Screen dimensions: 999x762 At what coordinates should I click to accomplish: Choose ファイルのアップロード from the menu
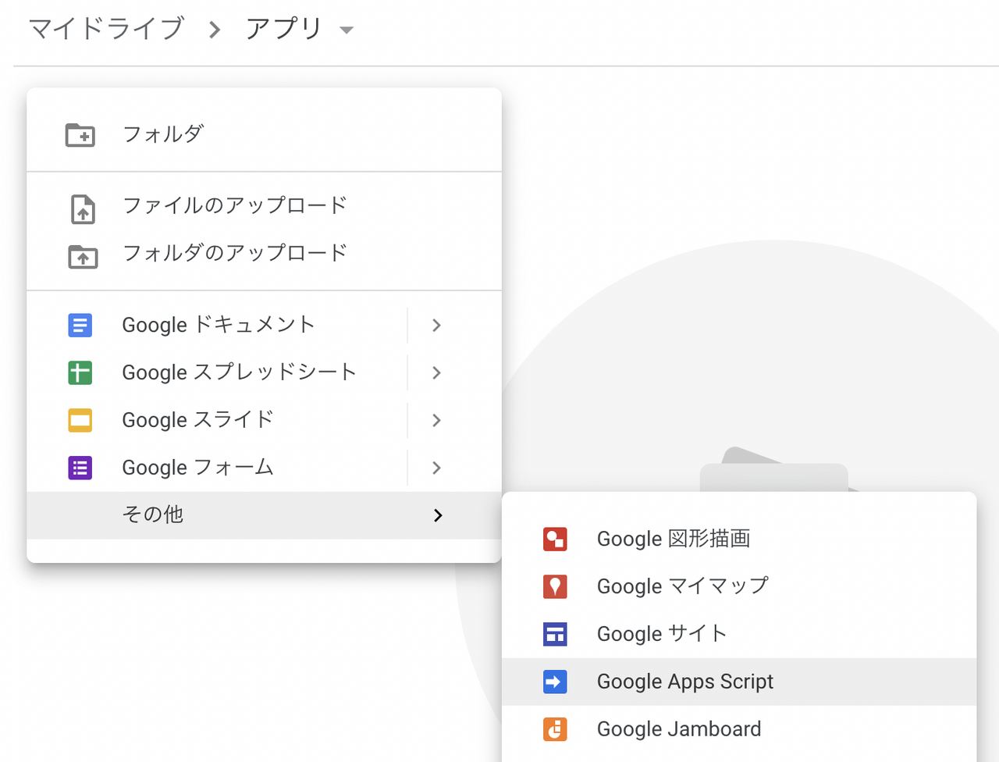pos(234,205)
